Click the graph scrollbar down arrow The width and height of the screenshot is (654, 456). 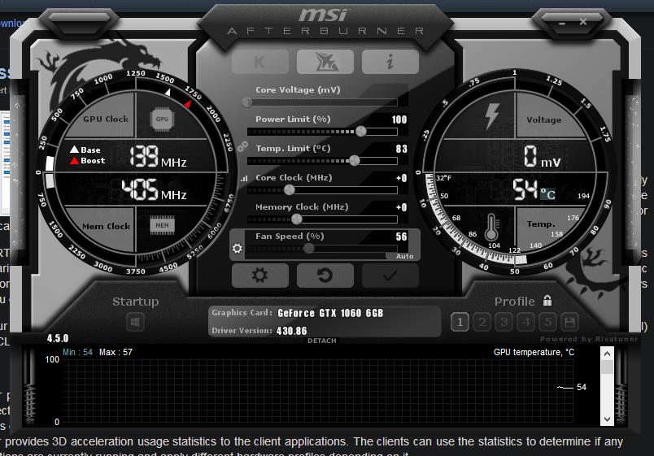point(607,419)
